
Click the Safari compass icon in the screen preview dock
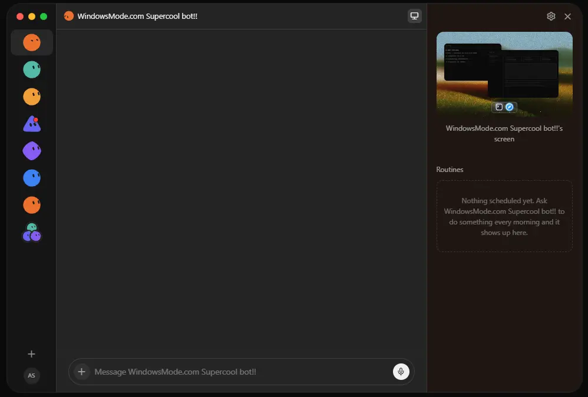tap(509, 107)
